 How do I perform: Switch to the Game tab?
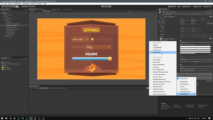pyautogui.click(x=44, y=9)
